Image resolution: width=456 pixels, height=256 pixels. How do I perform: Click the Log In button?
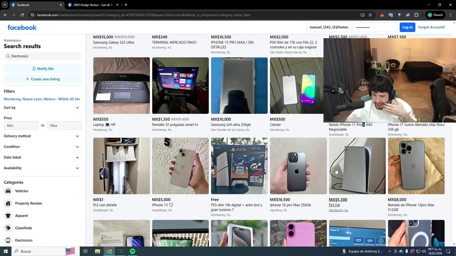407,27
